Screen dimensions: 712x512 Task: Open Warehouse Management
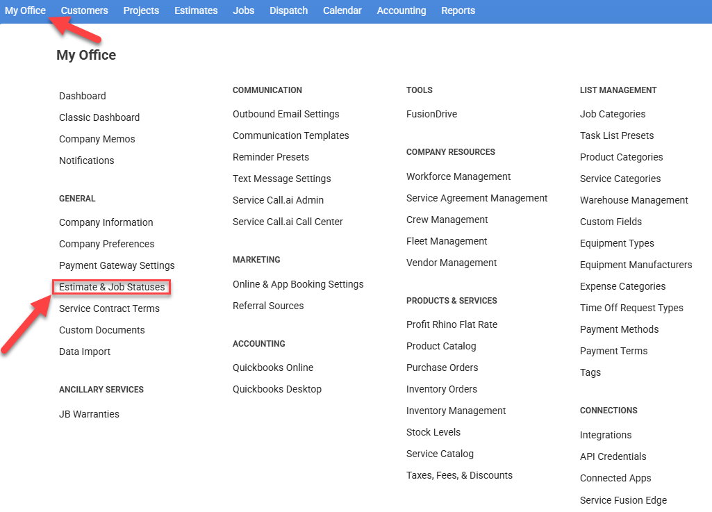click(x=634, y=200)
